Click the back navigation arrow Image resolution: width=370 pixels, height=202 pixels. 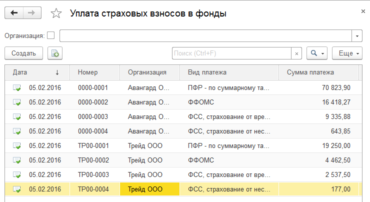pyautogui.click(x=13, y=13)
